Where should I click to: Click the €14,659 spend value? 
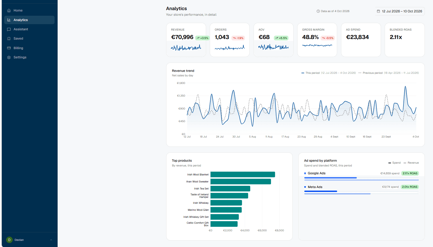pos(390,173)
